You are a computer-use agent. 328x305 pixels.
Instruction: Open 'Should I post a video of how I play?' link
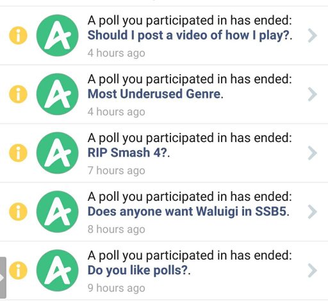pyautogui.click(x=188, y=35)
